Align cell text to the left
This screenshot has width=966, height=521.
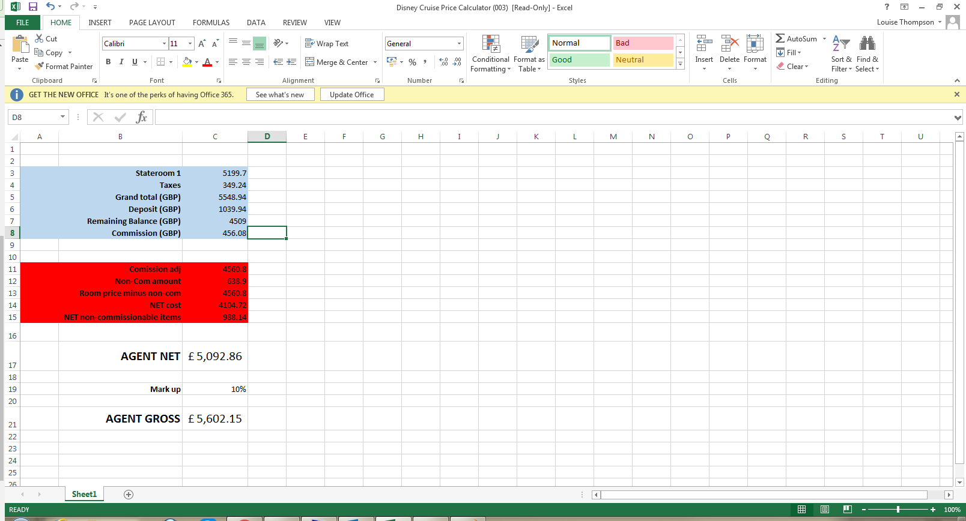(233, 62)
